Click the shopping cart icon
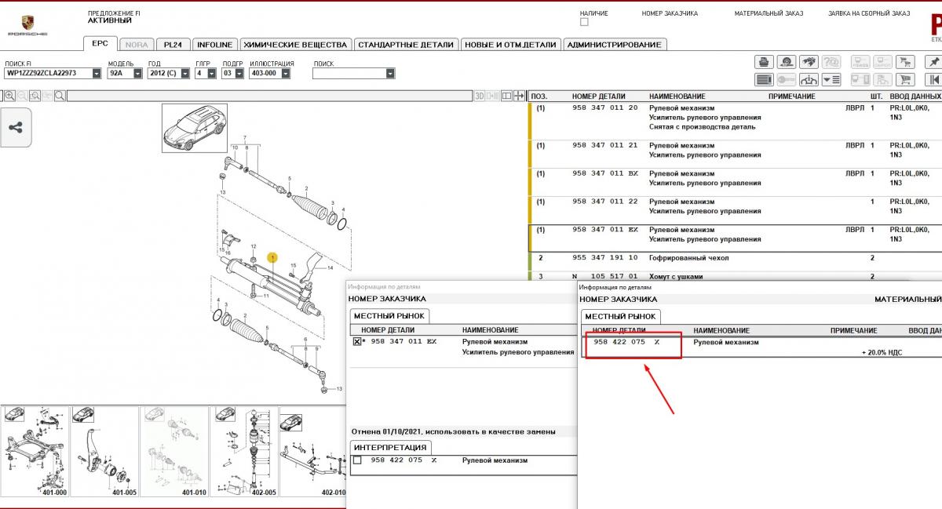The width and height of the screenshot is (942, 509). click(906, 79)
